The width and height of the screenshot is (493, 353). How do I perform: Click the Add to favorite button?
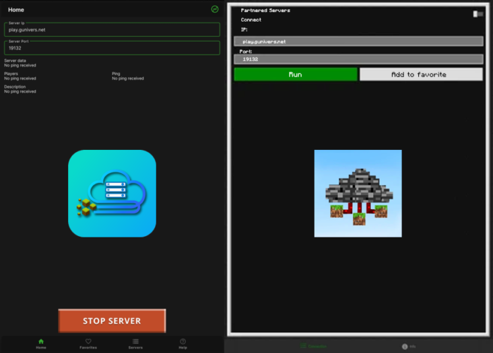click(421, 75)
